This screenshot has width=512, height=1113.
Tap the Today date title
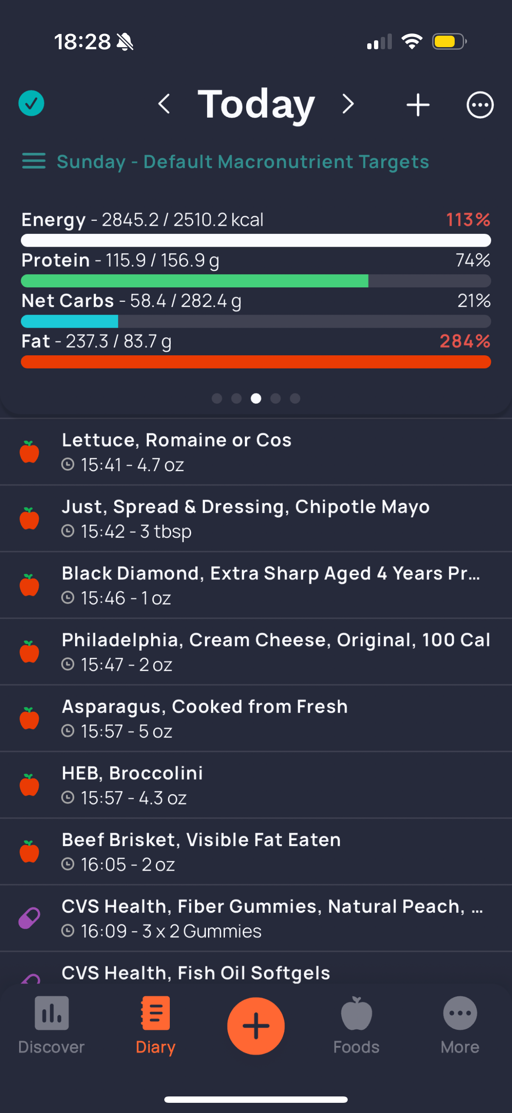click(256, 104)
